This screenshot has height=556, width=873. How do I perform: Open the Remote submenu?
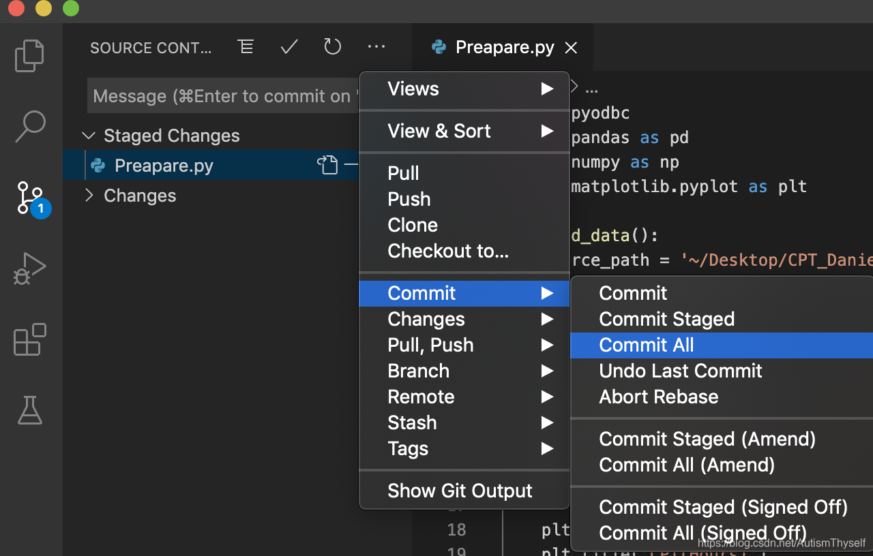pos(464,397)
